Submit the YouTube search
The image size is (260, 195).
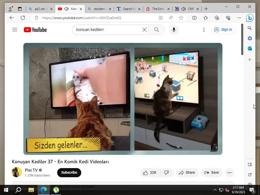point(156,30)
